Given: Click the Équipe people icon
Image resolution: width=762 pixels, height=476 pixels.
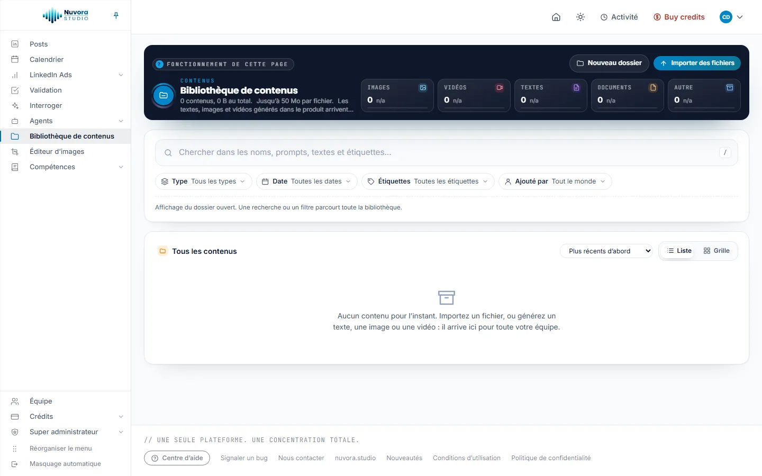Looking at the screenshot, I should [15, 401].
